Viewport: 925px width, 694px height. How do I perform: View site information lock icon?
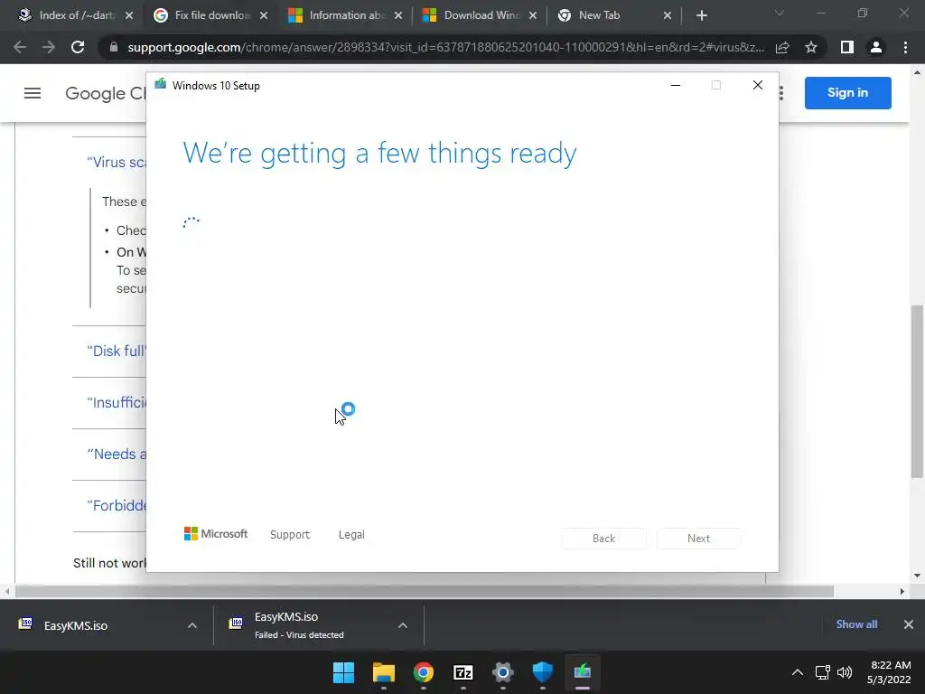click(114, 47)
